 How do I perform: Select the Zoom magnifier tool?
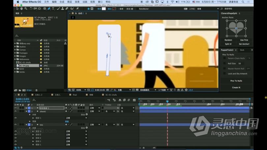pos(26,9)
